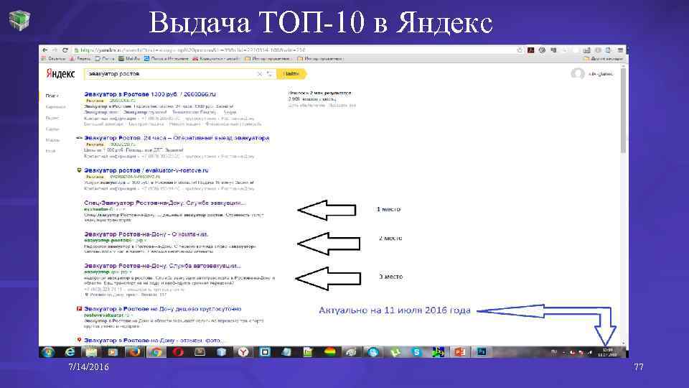Switch to PowerPoint in the taskbar

459,352
